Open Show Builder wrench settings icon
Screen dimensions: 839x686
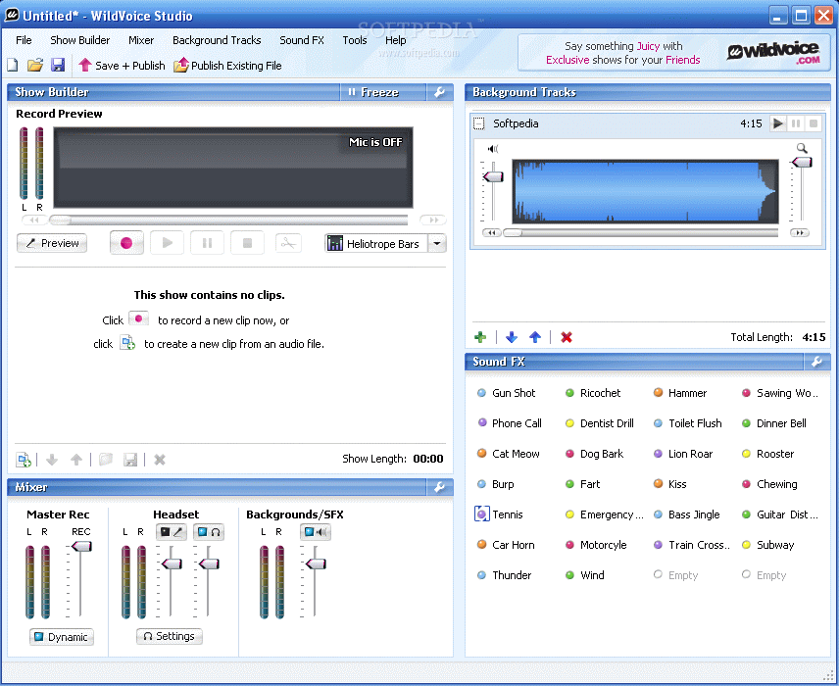coord(440,92)
